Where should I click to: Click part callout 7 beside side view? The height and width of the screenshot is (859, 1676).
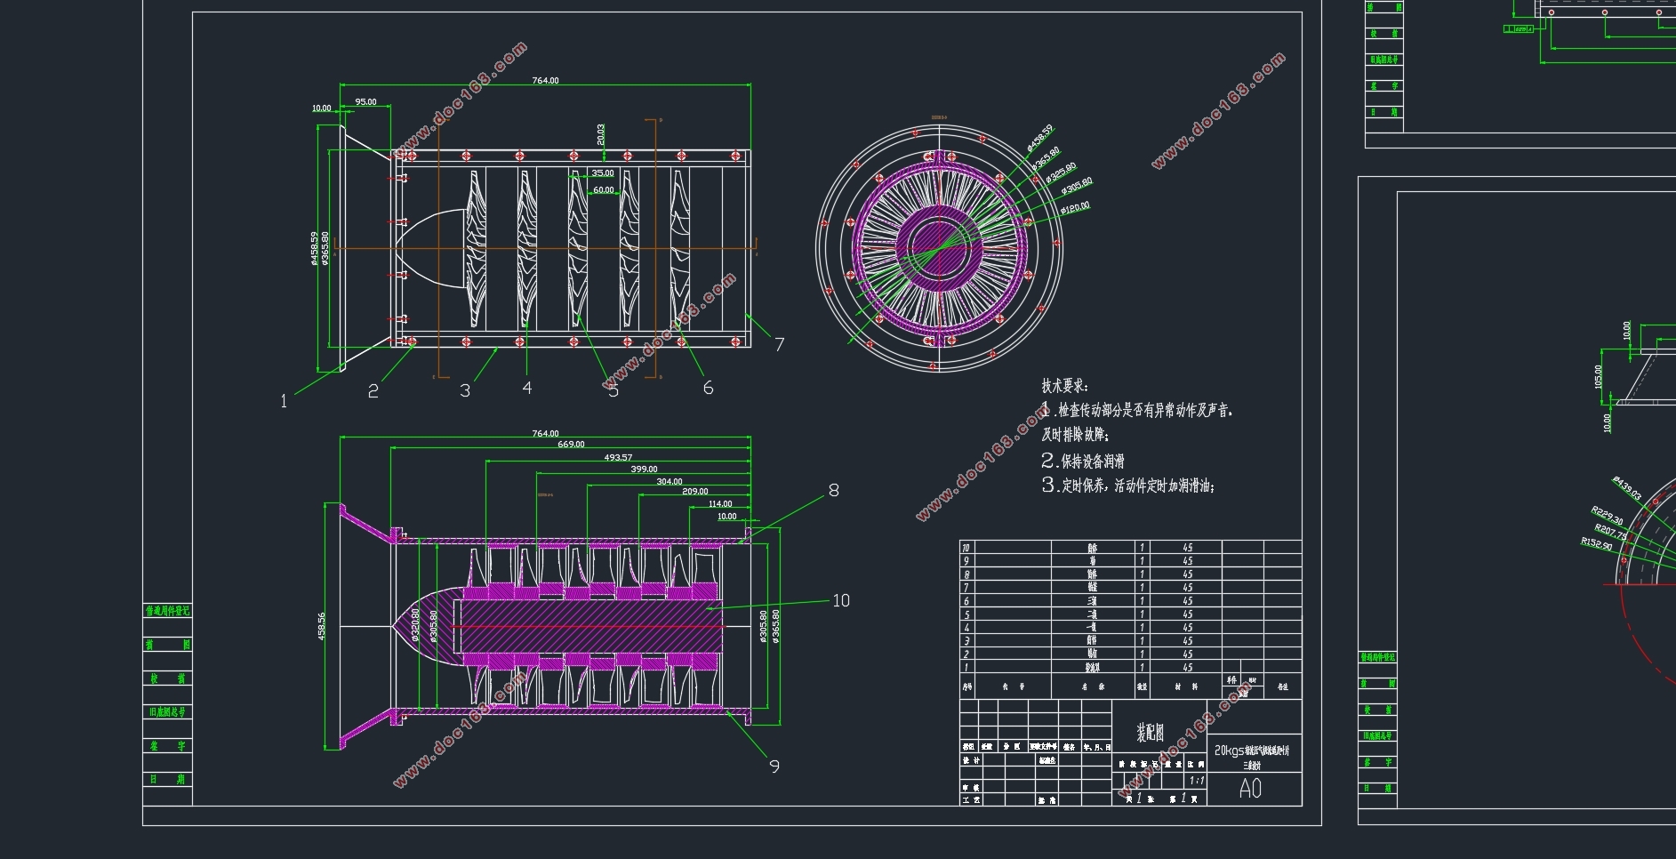pyautogui.click(x=779, y=344)
